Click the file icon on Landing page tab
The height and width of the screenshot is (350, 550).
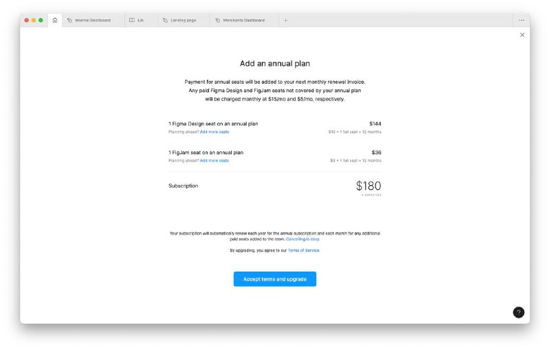point(165,21)
